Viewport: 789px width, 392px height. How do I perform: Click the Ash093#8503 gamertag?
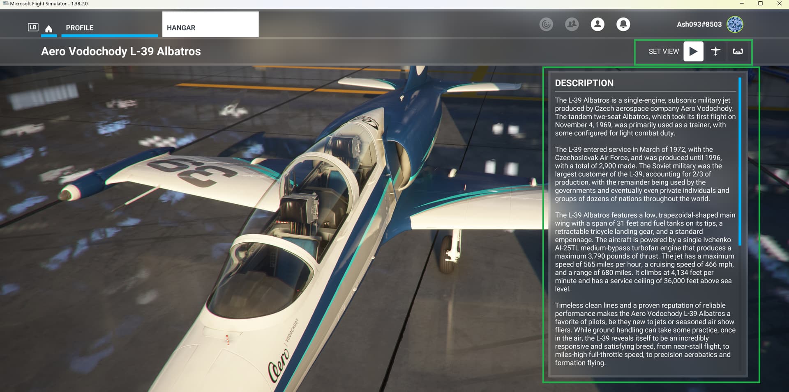[699, 24]
